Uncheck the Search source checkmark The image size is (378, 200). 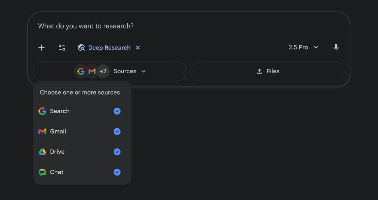click(117, 111)
